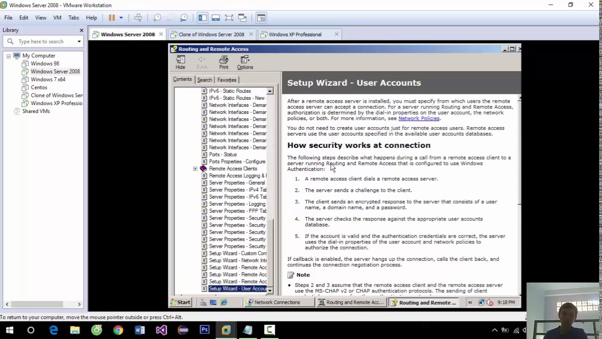Enter full screen mode icon
The height and width of the screenshot is (339, 602).
point(229,17)
